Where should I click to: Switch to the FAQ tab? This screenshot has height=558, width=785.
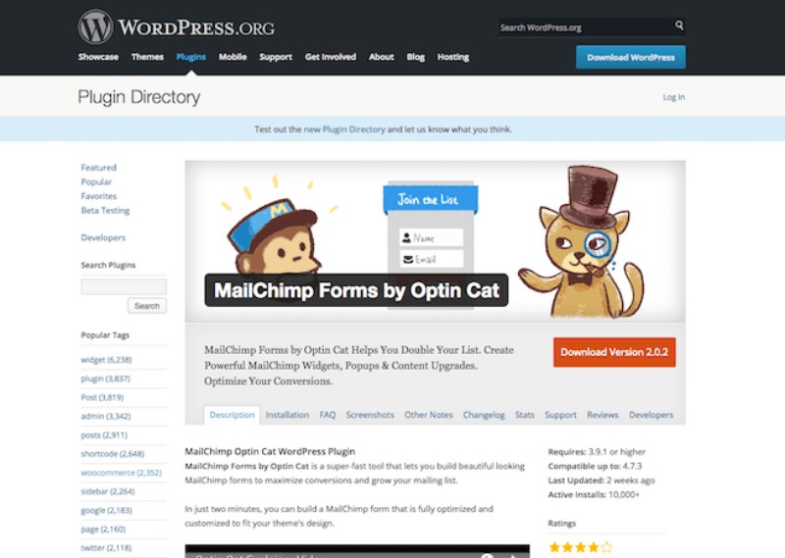tap(328, 415)
